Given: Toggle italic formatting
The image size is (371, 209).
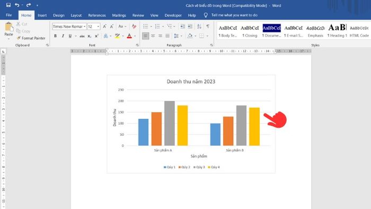Looking at the screenshot, I should coord(63,36).
